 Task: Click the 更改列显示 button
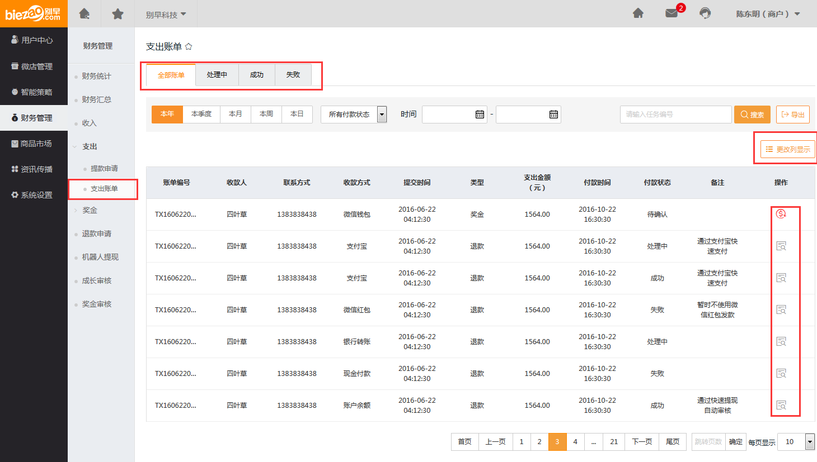coord(787,149)
